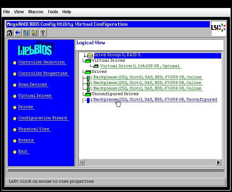This screenshot has width=232, height=192.
Task: Click the Home toolbar icon
Action: (x=10, y=33)
